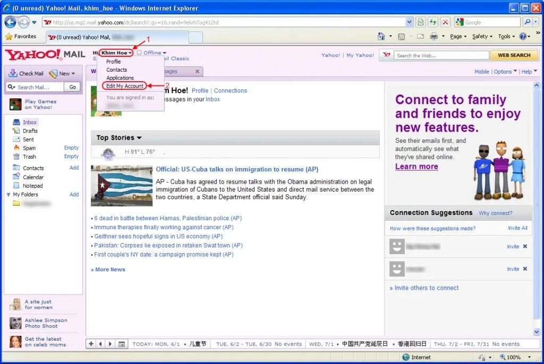Click the add calendar event plus icon
Image resolution: width=544 pixels, height=364 pixels.
[x=91, y=344]
